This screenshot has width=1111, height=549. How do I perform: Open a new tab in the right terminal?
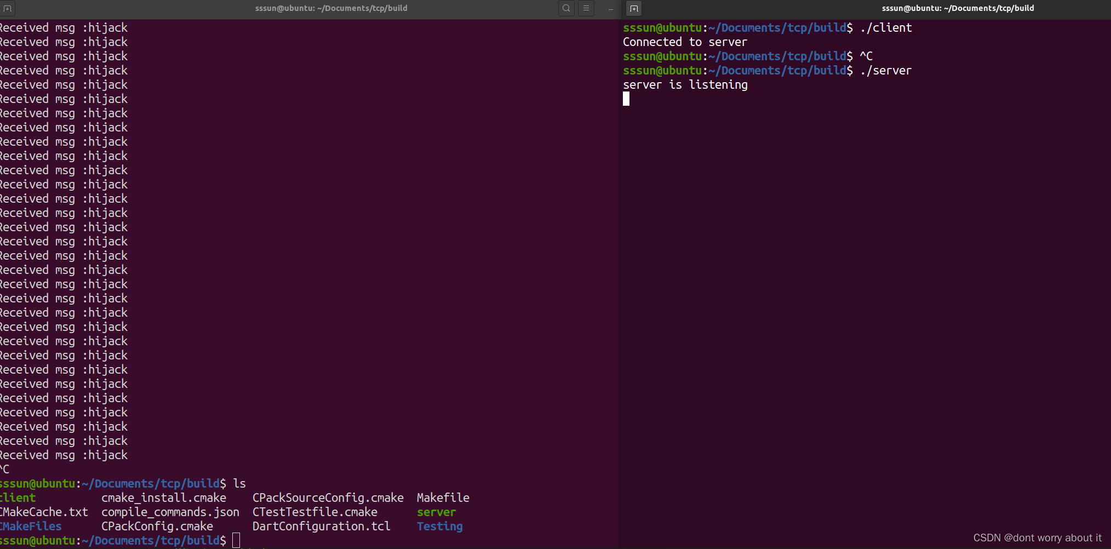pyautogui.click(x=634, y=8)
